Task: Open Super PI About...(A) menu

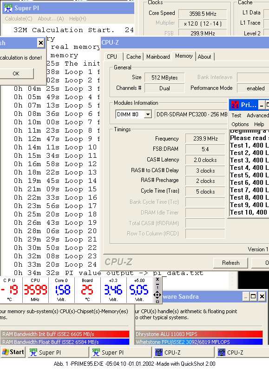Action: 51,19
